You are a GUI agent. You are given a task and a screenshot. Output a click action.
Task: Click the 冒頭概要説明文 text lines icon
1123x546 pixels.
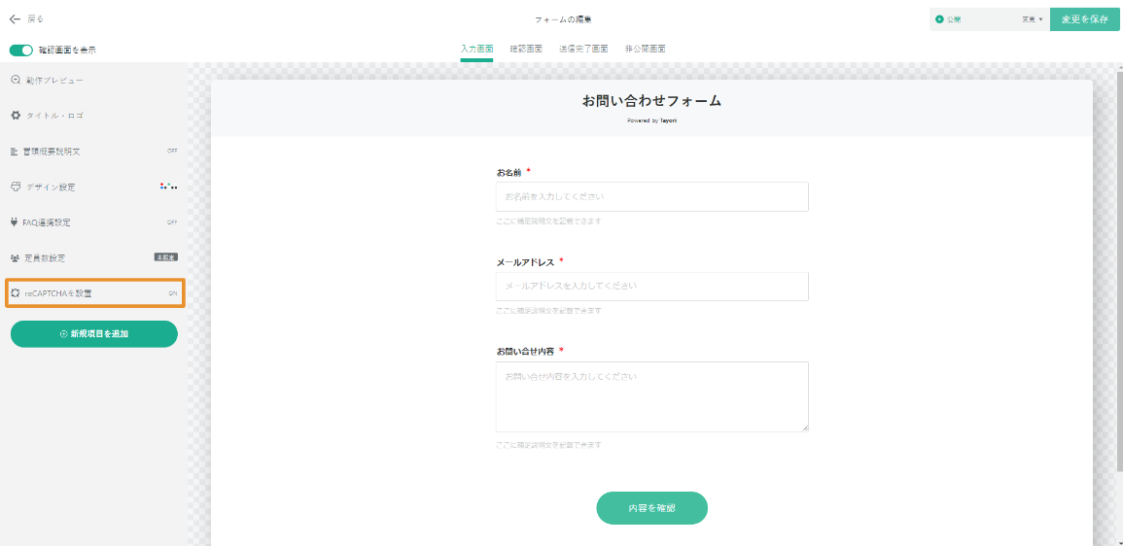[15, 152]
